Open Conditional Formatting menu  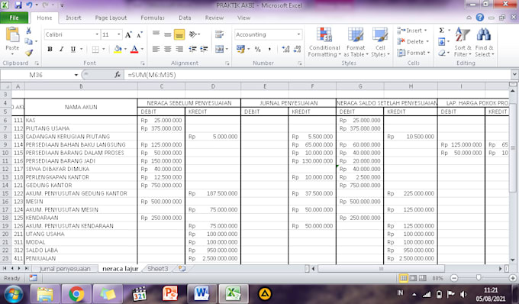point(324,42)
